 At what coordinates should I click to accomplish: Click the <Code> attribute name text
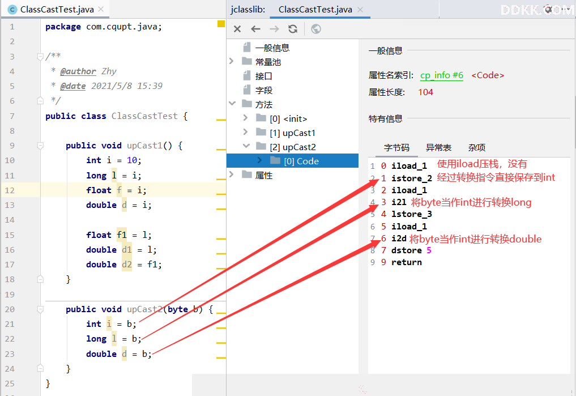pos(488,75)
